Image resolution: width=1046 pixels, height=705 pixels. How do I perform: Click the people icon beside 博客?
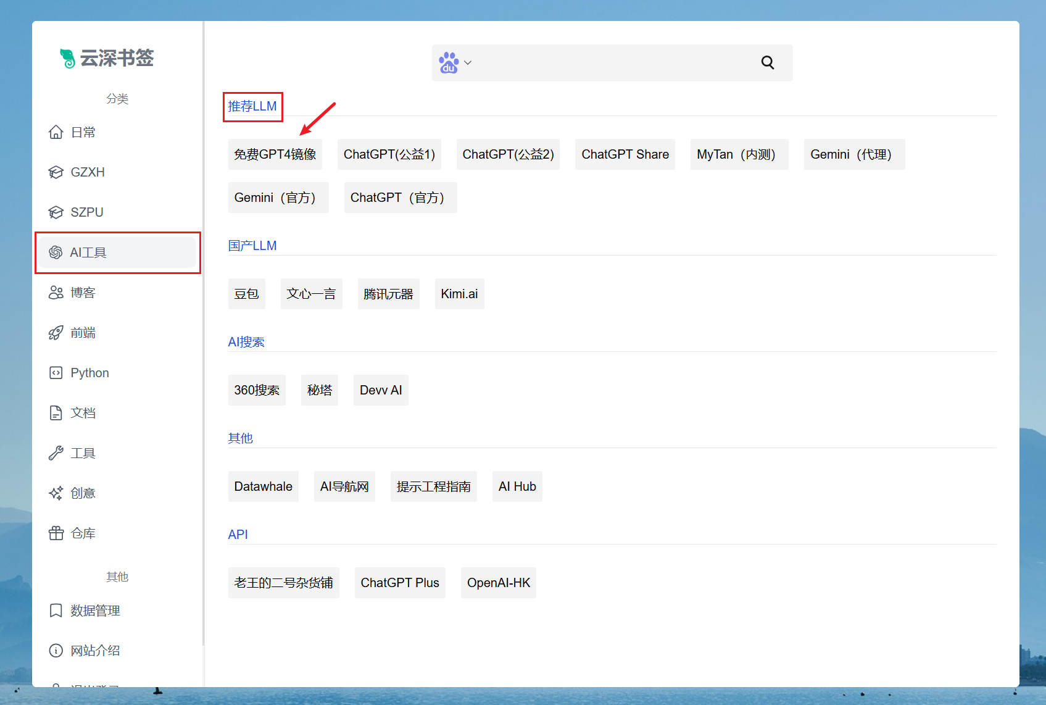coord(56,293)
